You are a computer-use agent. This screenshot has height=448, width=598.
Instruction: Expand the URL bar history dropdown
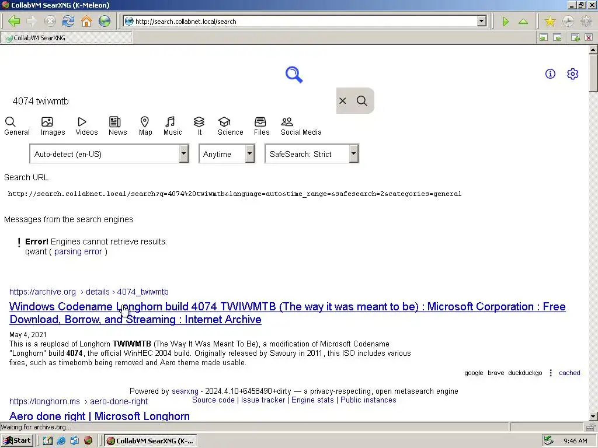coord(482,22)
